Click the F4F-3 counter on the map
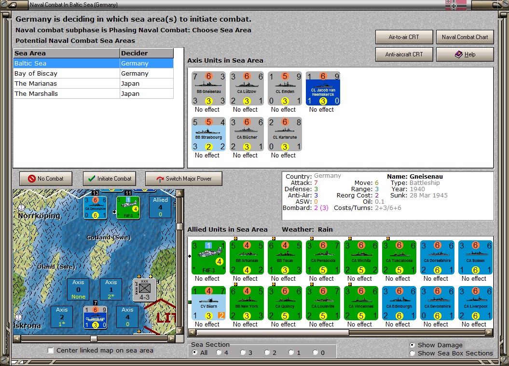509x366 pixels. pyautogui.click(x=128, y=208)
